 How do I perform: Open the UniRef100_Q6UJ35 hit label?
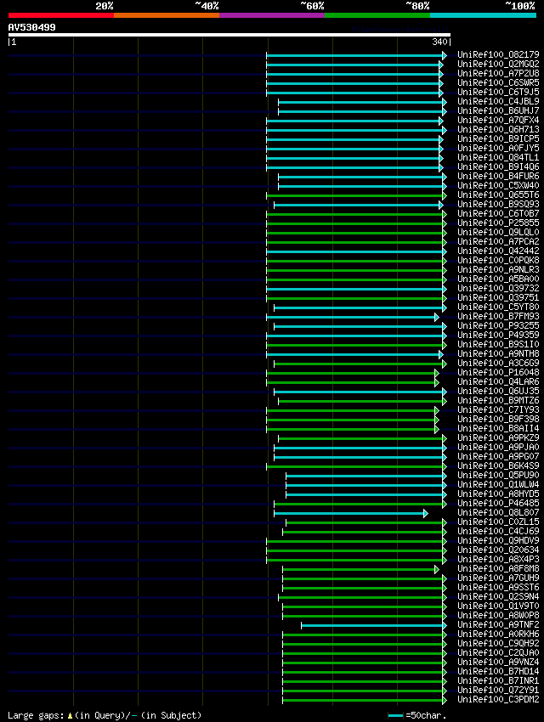(x=498, y=391)
